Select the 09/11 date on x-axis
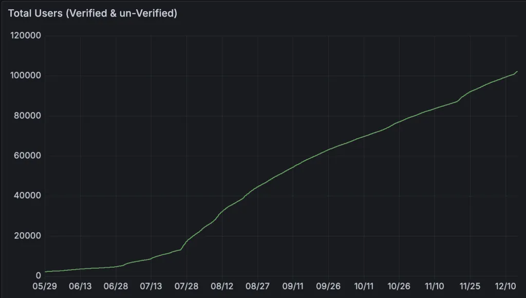 [x=293, y=286]
